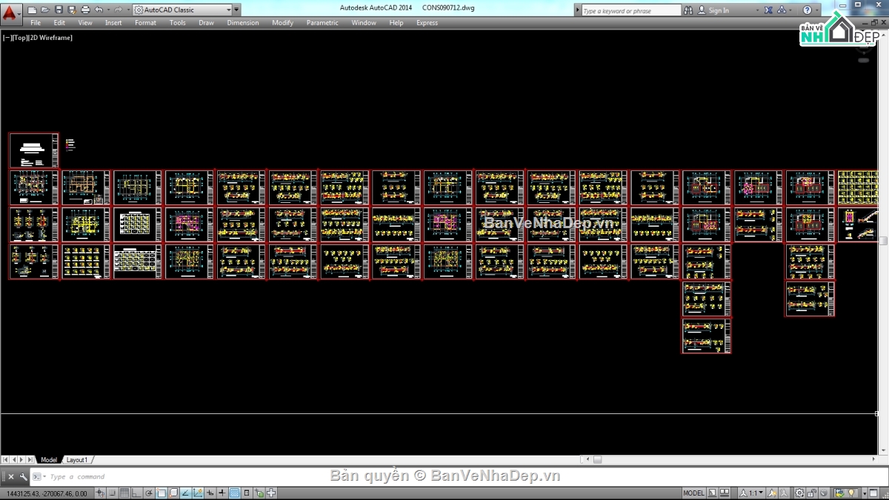Click the Plot printer icon
889x500 pixels.
85,10
